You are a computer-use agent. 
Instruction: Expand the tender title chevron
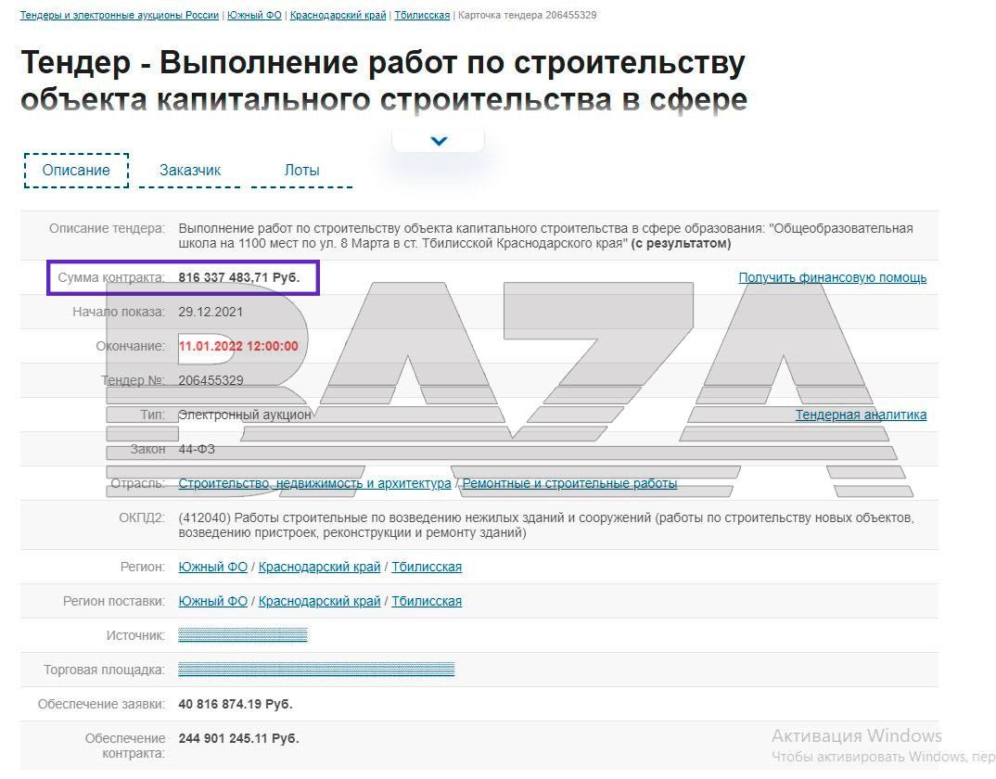[x=439, y=142]
